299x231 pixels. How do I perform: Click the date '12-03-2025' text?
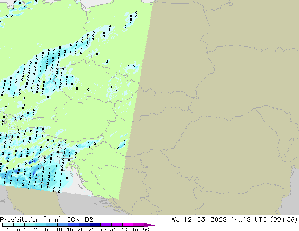205,220
